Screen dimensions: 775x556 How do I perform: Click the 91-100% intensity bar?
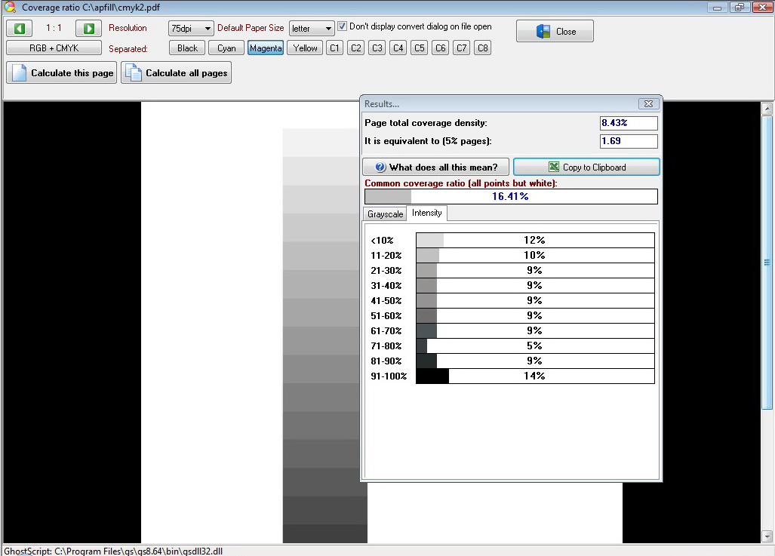[535, 376]
